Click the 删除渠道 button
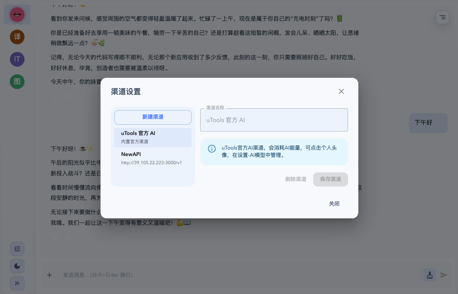The height and width of the screenshot is (294, 458). (x=296, y=179)
